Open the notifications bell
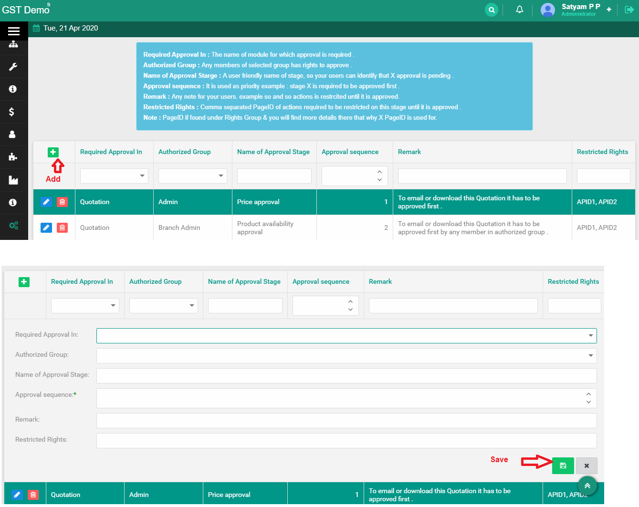The width and height of the screenshot is (639, 507). point(520,10)
